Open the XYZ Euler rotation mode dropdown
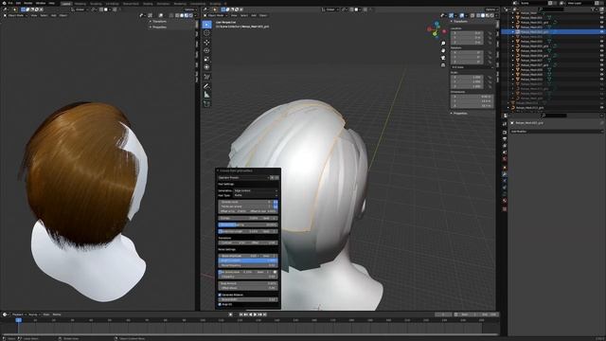This screenshot has width=606, height=341. [x=472, y=67]
